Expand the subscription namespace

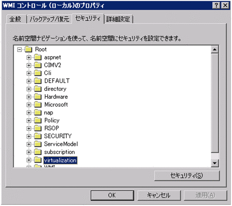[x=29, y=152]
